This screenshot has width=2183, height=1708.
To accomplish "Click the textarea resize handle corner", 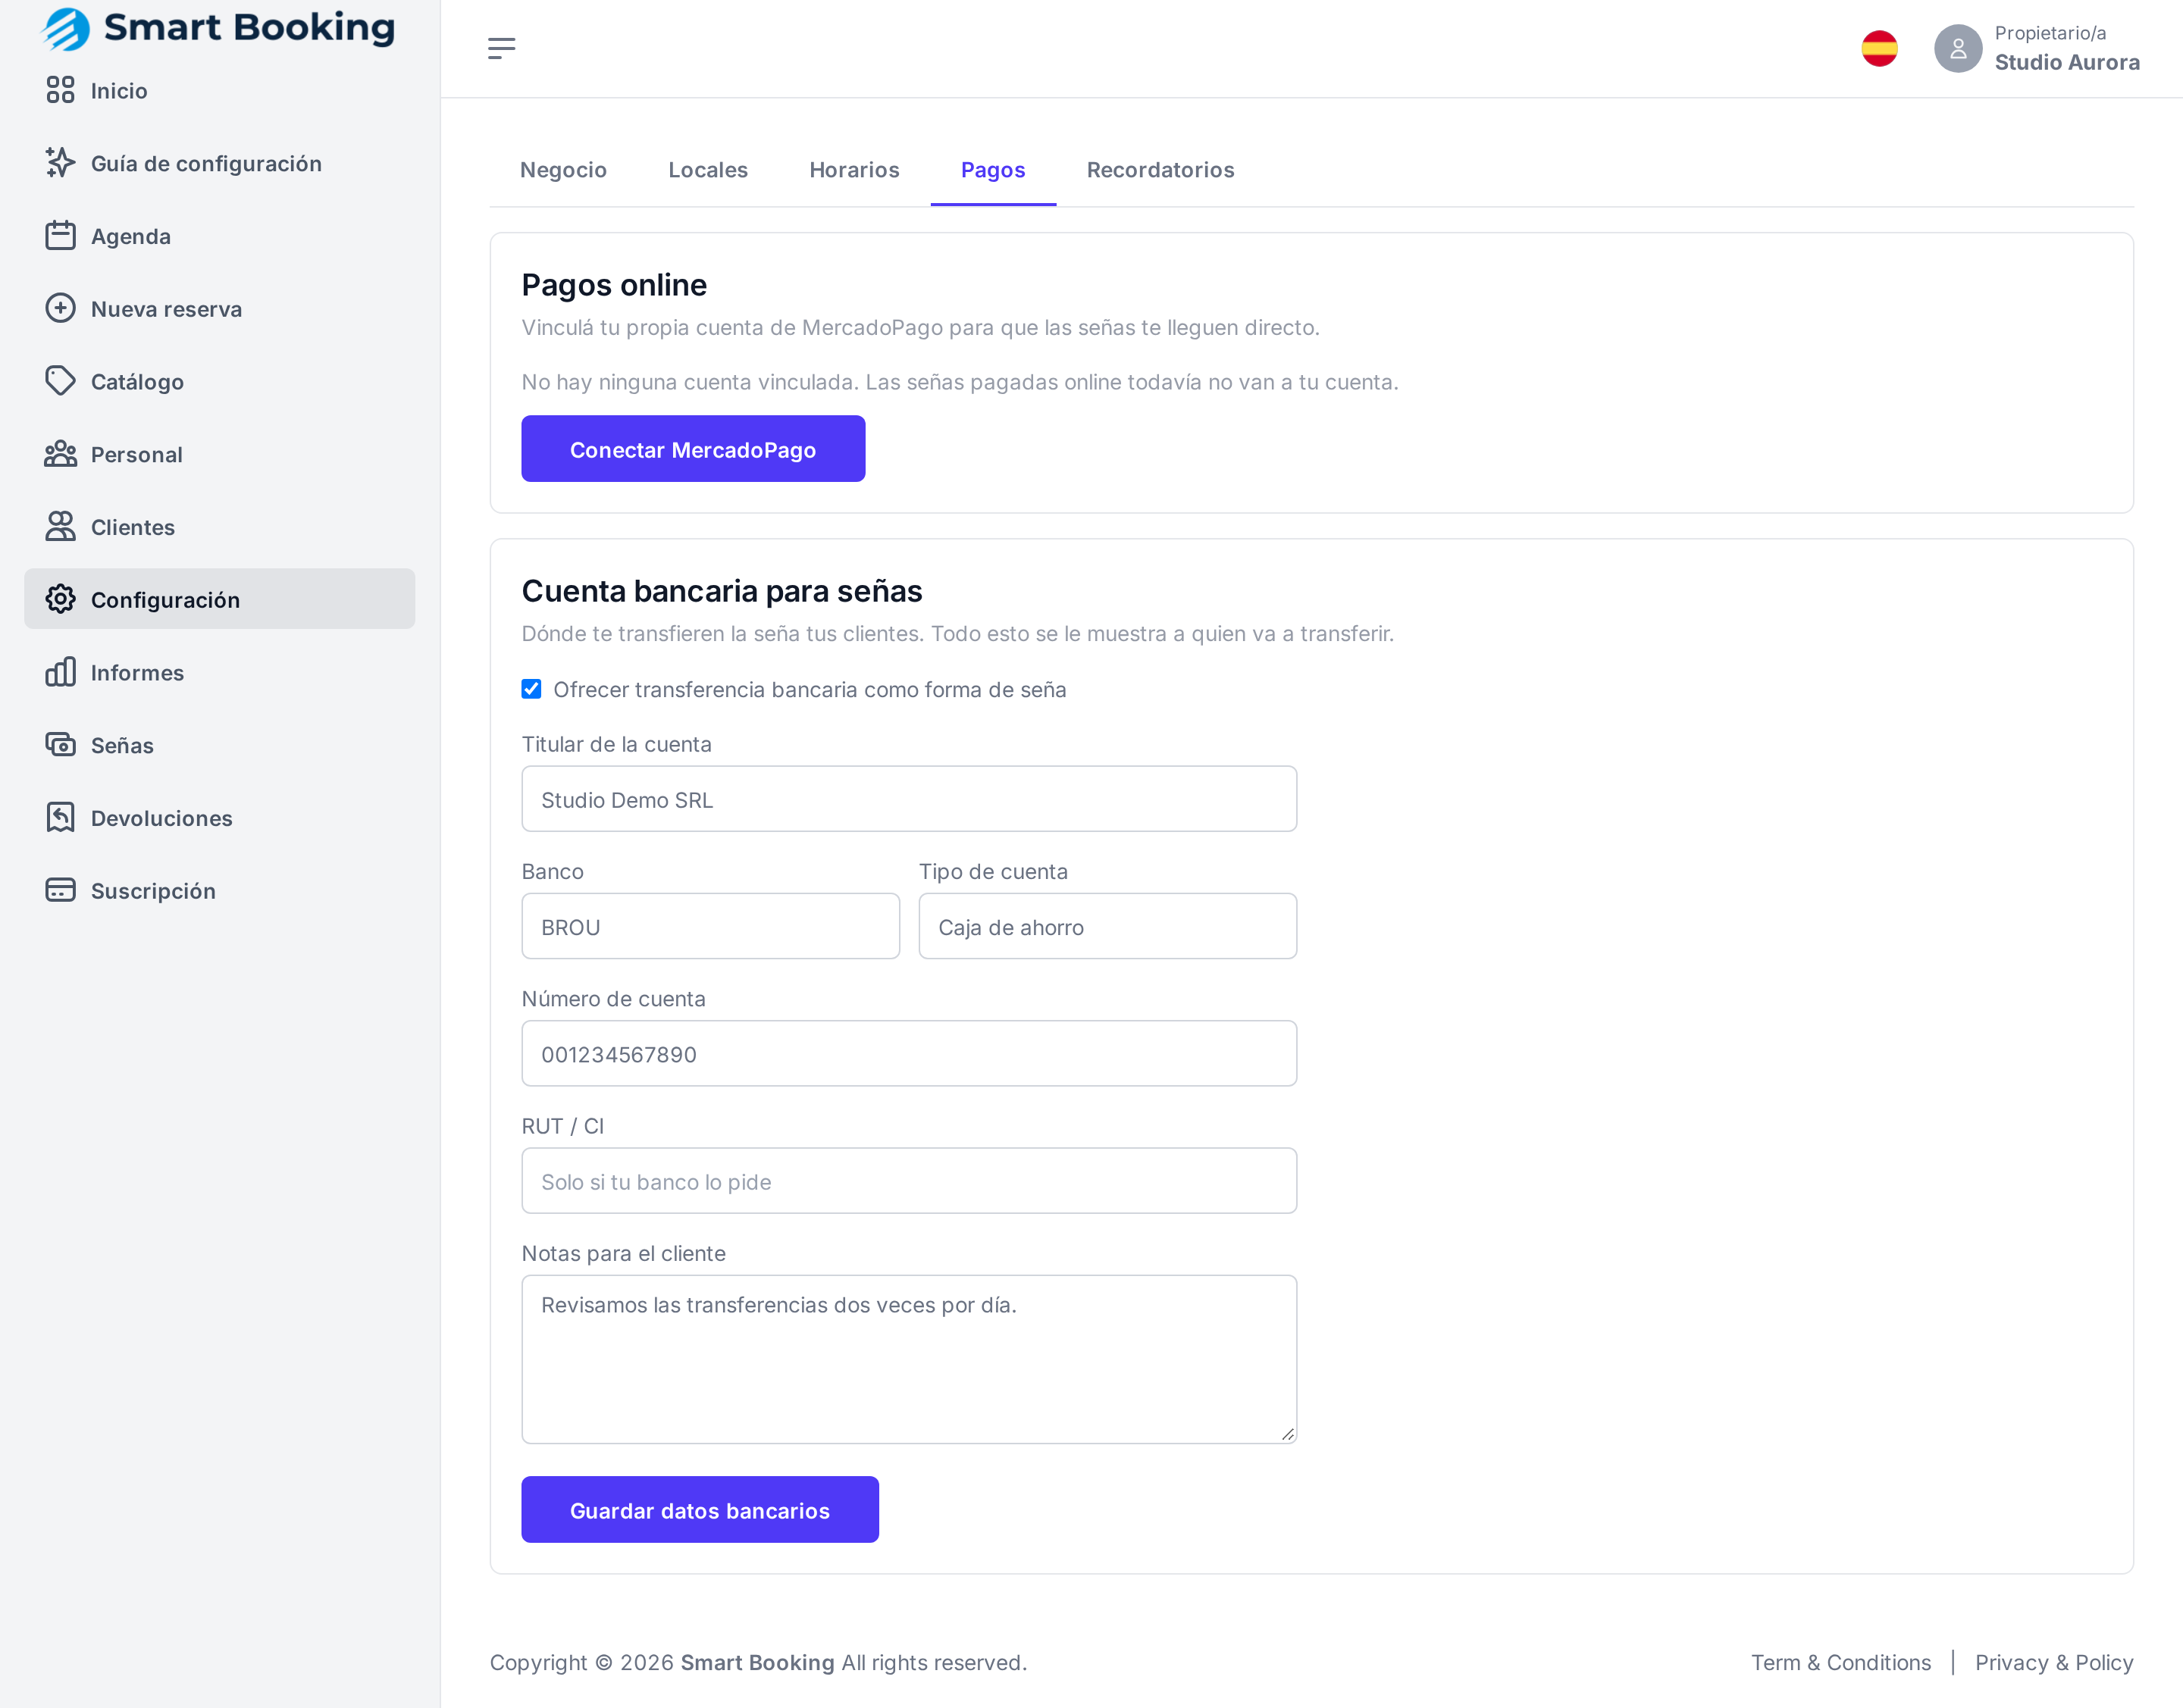I will [1288, 1434].
